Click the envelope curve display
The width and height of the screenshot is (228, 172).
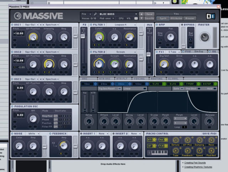click(157, 102)
